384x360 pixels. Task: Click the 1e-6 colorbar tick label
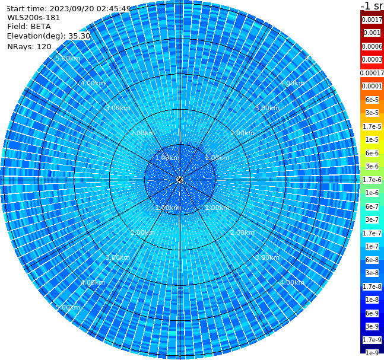click(372, 193)
